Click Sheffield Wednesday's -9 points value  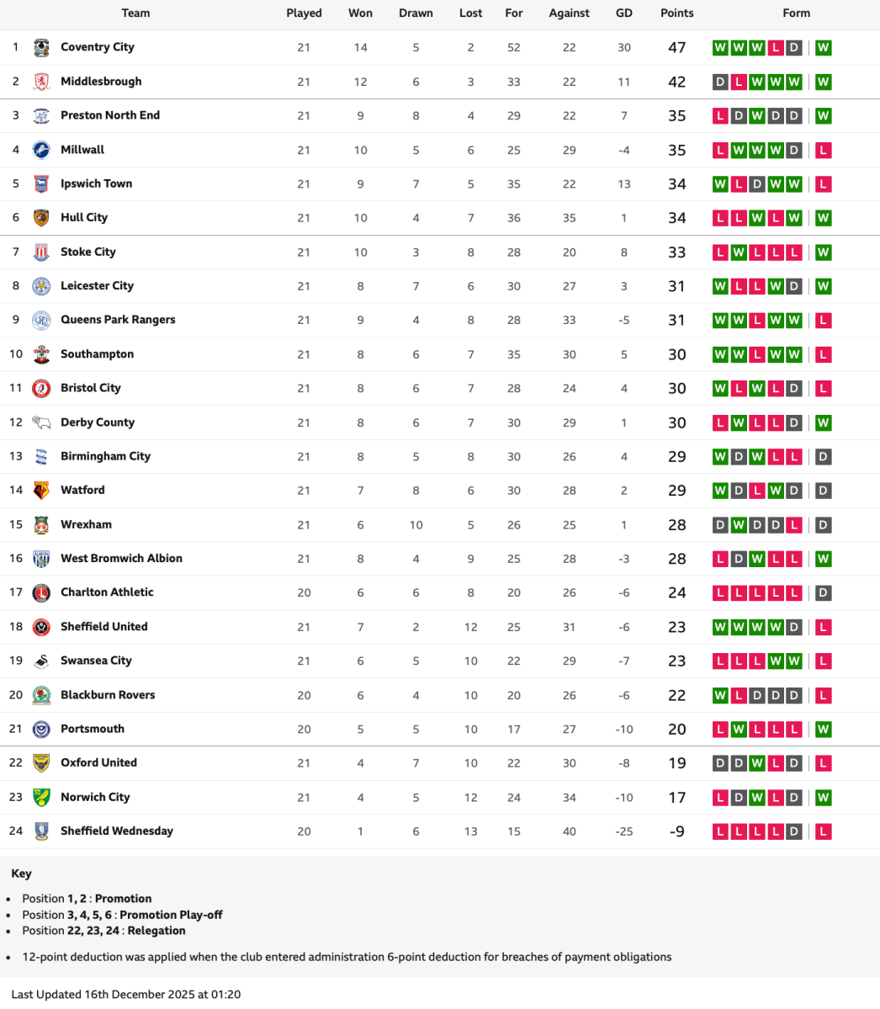[x=676, y=831]
